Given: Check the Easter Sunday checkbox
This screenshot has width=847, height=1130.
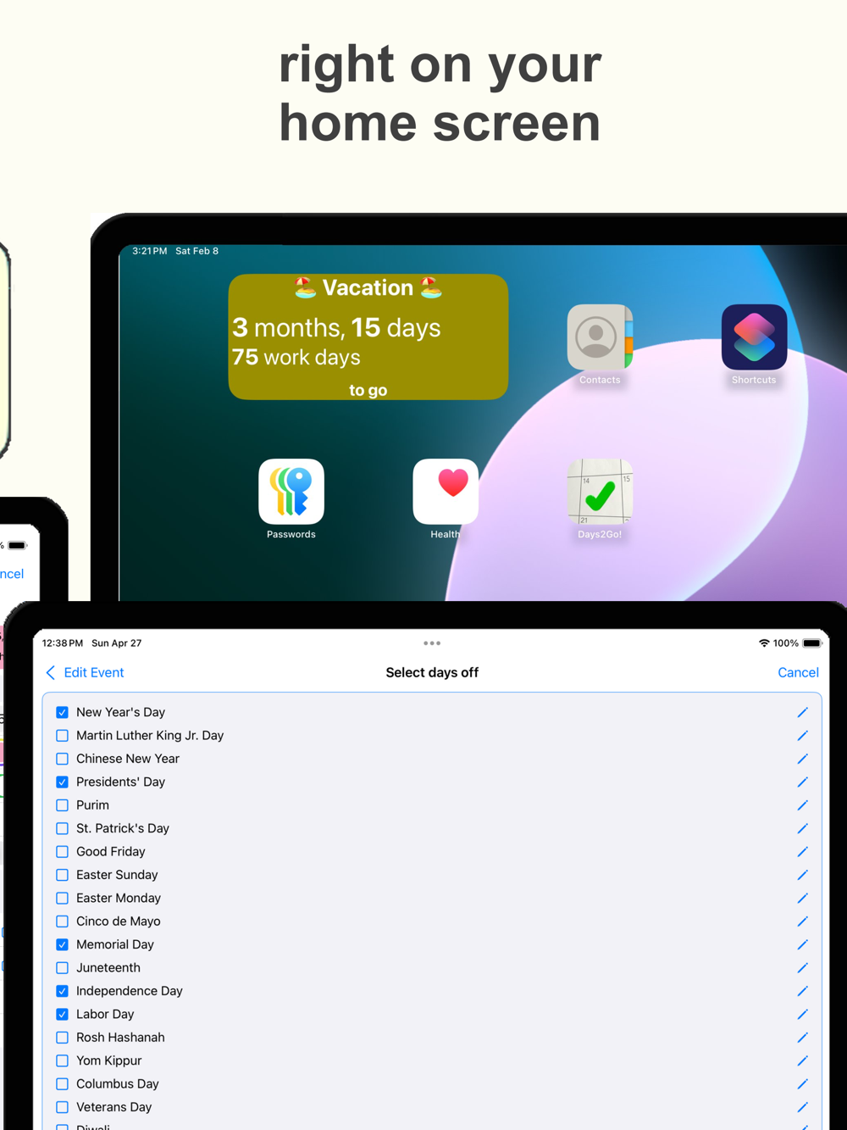Looking at the screenshot, I should coord(62,875).
